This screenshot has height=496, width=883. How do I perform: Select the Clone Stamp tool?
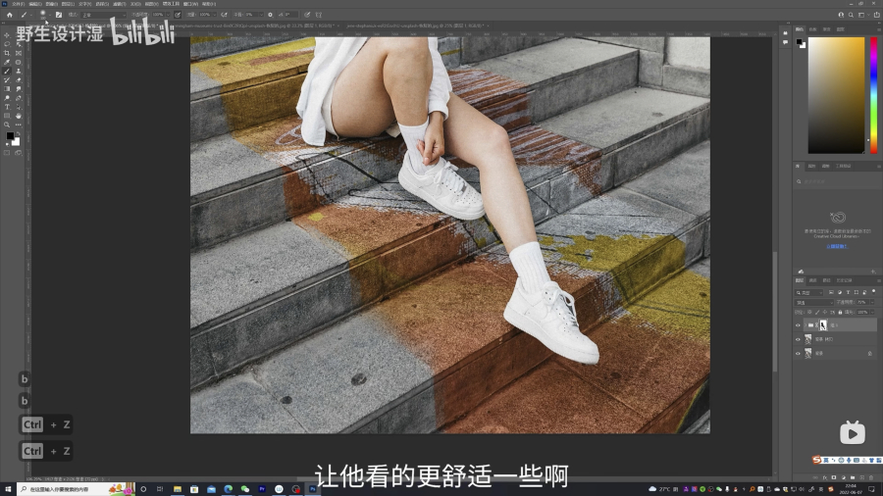pos(19,71)
